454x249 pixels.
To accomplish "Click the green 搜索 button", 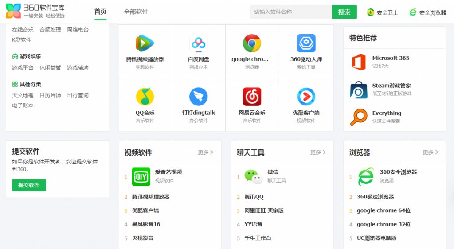I will pyautogui.click(x=344, y=12).
